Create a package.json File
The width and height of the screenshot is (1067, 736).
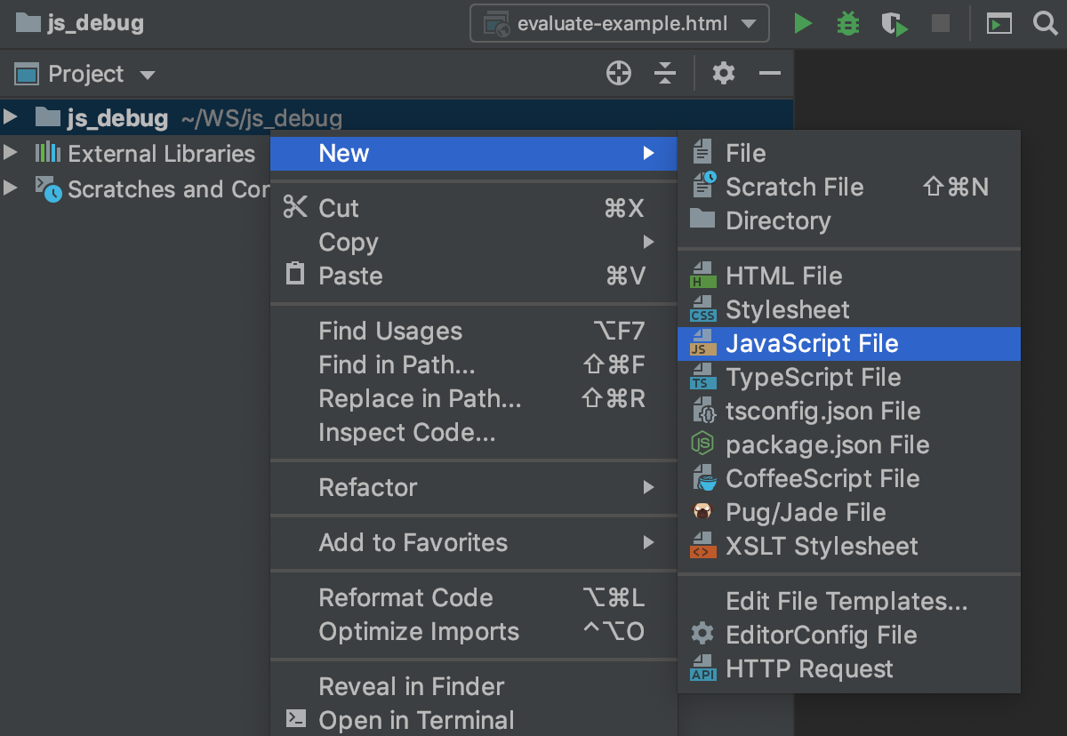(849, 445)
